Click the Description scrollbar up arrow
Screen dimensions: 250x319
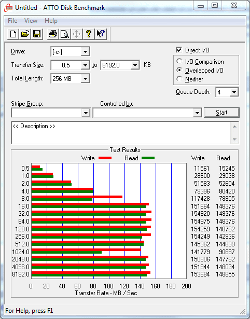click(x=234, y=127)
